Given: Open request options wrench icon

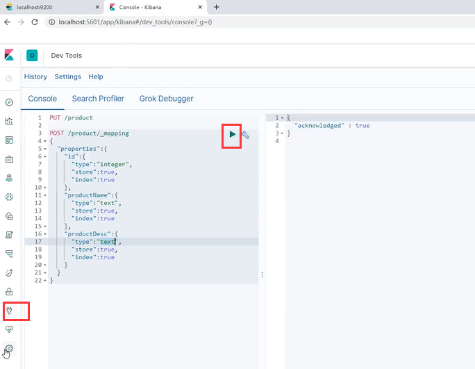Looking at the screenshot, I should point(245,135).
